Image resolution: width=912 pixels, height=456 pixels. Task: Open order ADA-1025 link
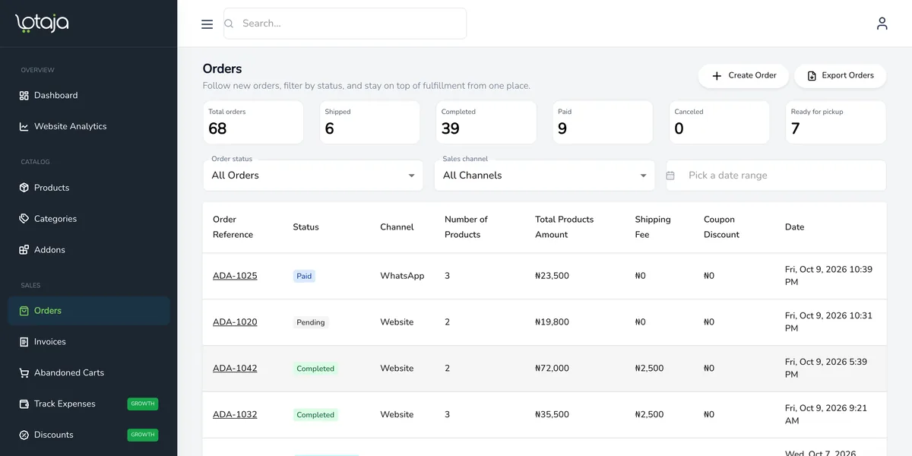(x=235, y=276)
